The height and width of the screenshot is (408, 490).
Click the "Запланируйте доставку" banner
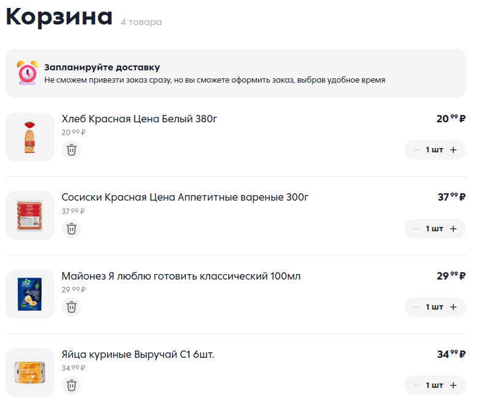(x=236, y=73)
